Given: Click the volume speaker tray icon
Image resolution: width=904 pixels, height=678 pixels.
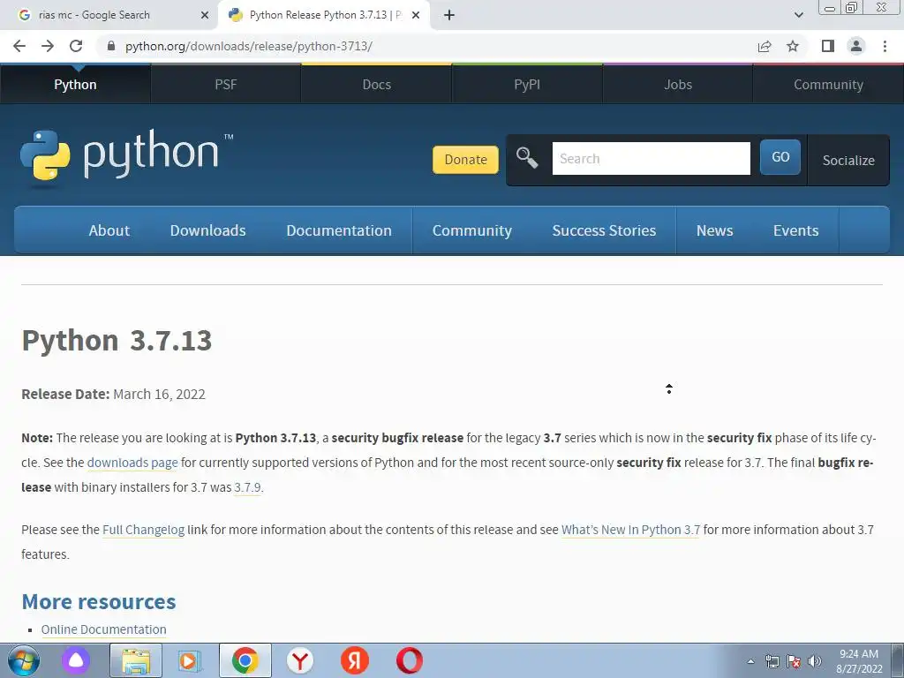Looking at the screenshot, I should click(x=815, y=661).
